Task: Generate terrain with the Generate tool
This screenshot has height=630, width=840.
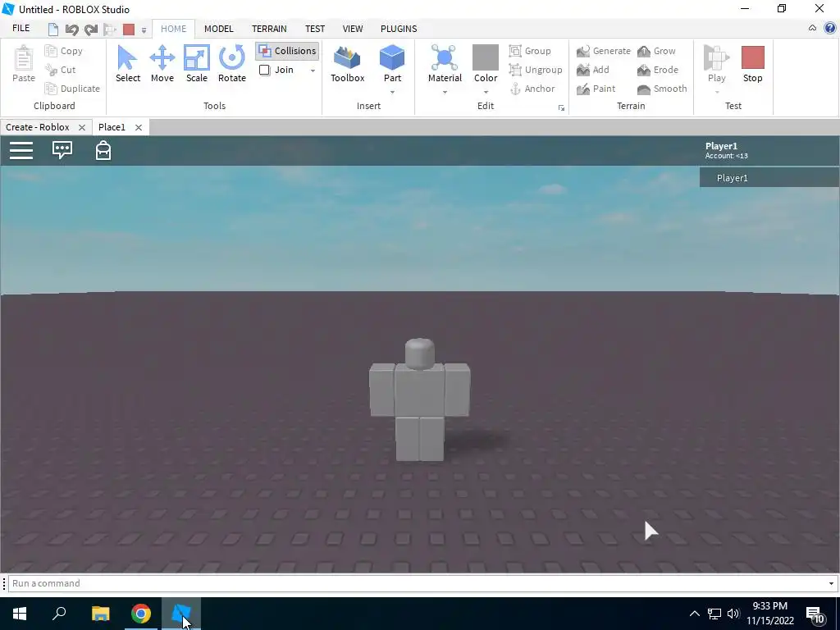Action: click(603, 51)
